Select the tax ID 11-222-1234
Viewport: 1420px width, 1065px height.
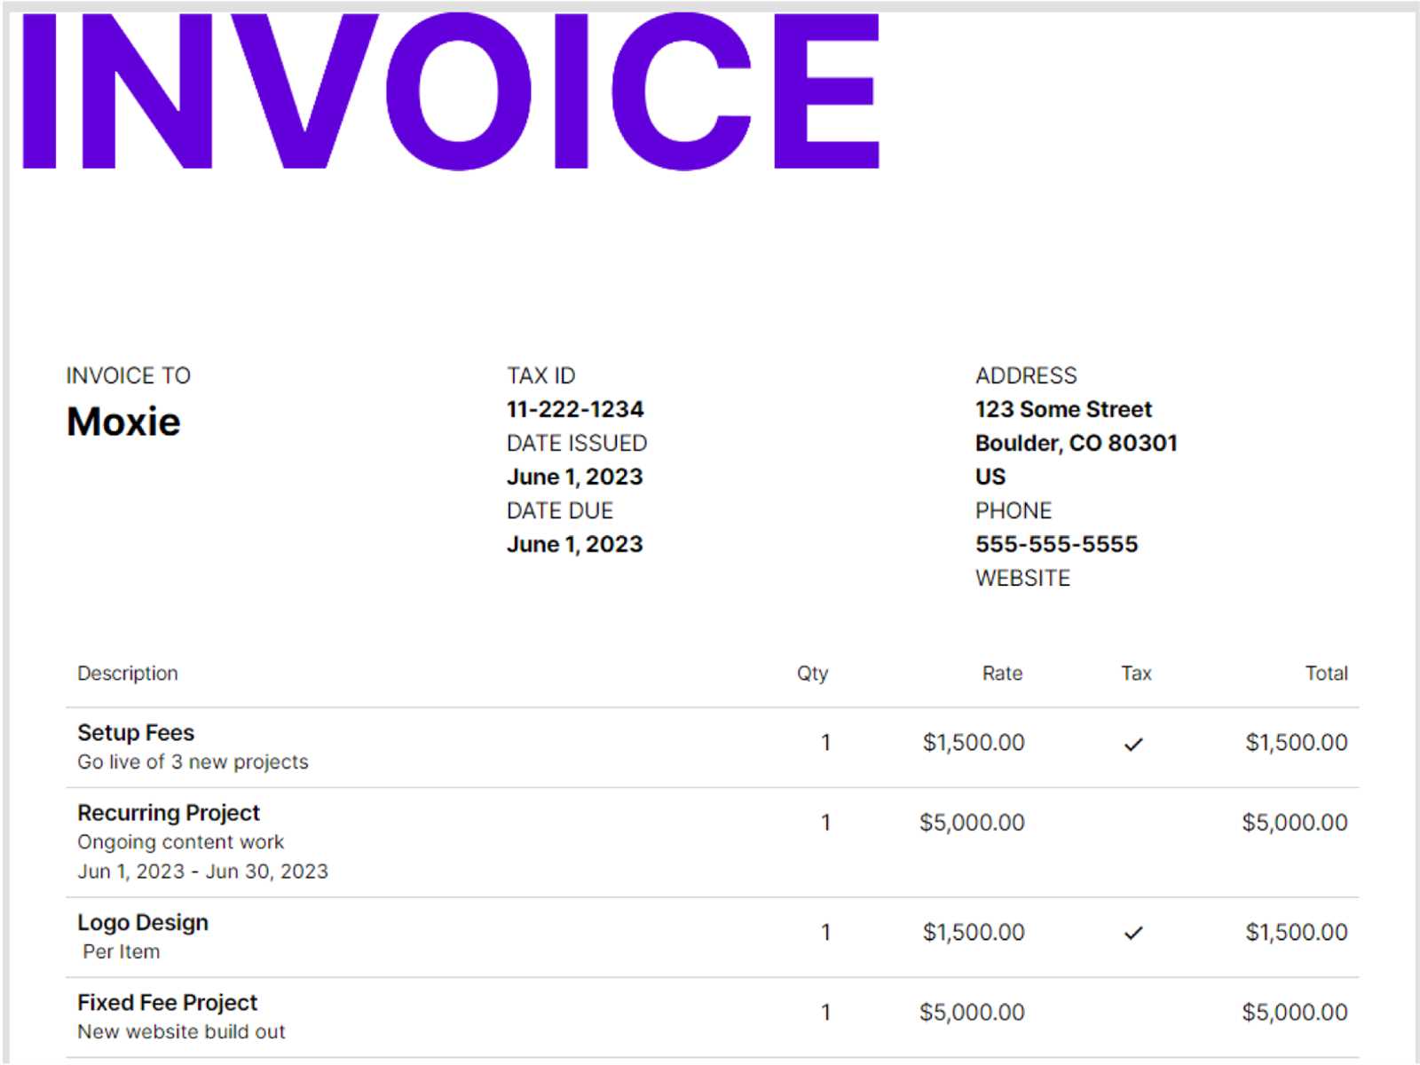click(x=575, y=409)
